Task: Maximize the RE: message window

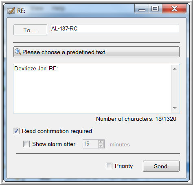Action: tap(156, 9)
